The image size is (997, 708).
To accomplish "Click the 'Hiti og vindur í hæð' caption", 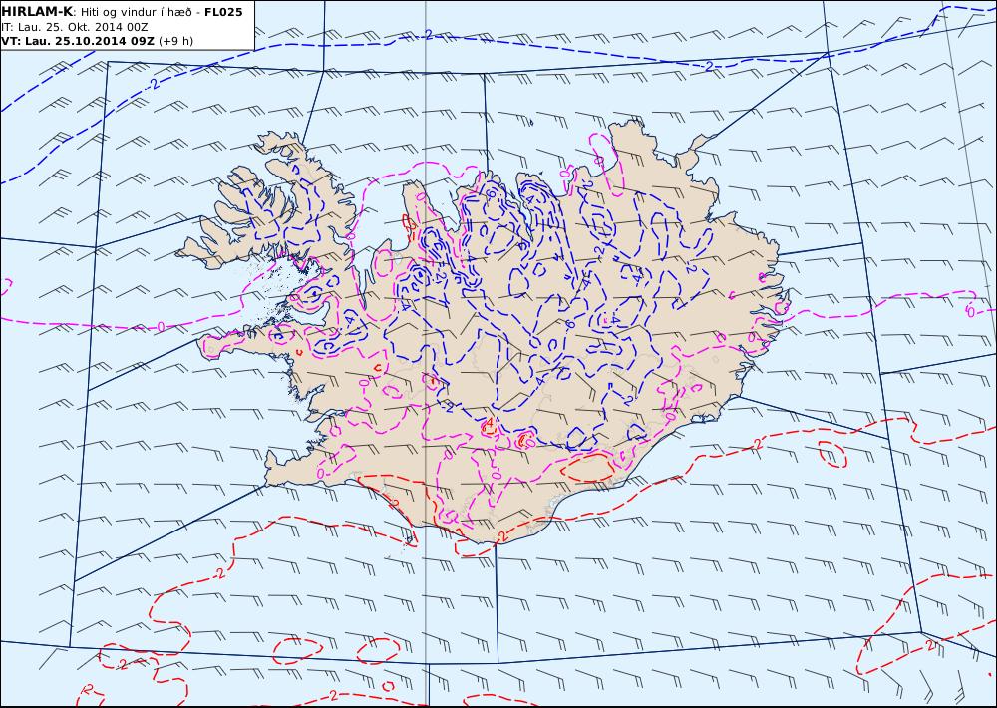I will pos(137,12).
